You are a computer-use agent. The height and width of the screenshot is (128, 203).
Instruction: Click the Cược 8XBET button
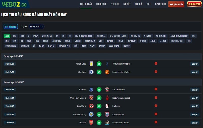click(x=194, y=4)
